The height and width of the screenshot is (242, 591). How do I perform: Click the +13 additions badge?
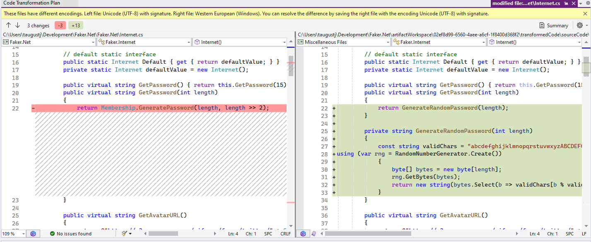pyautogui.click(x=75, y=25)
